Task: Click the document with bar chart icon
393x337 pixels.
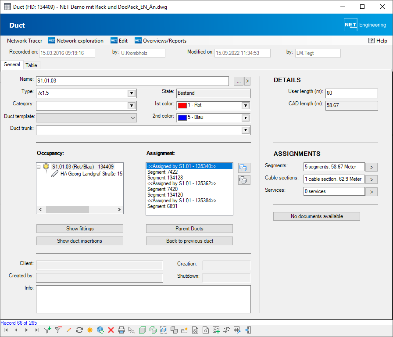Action: [x=195, y=330]
